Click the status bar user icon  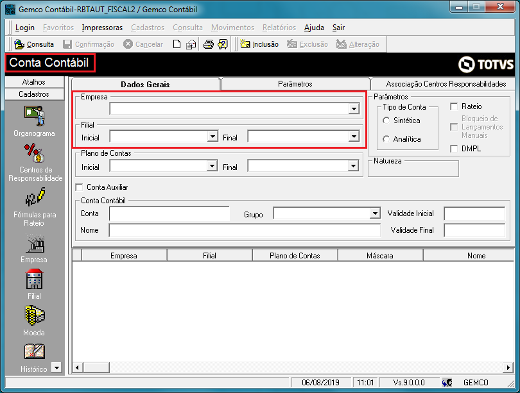coord(447,383)
